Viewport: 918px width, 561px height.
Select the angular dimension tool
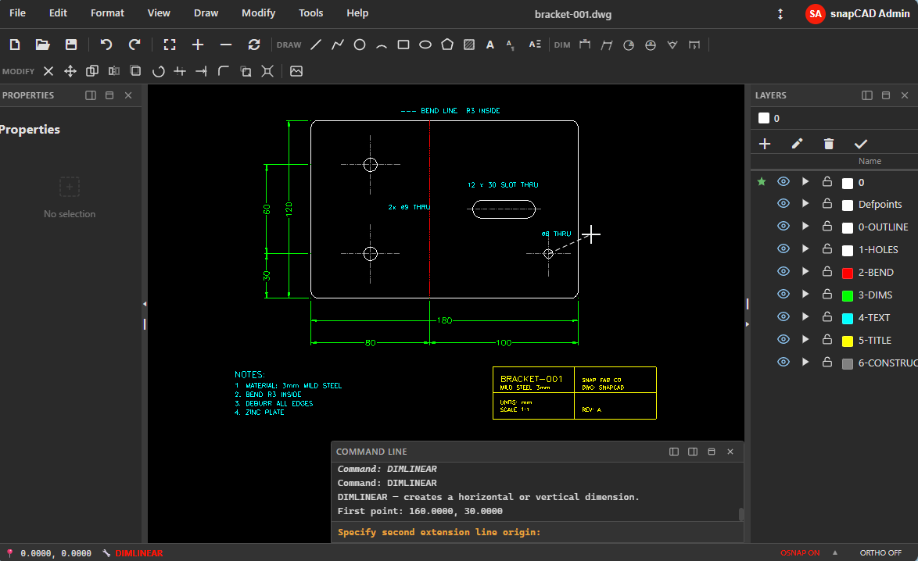(x=672, y=45)
